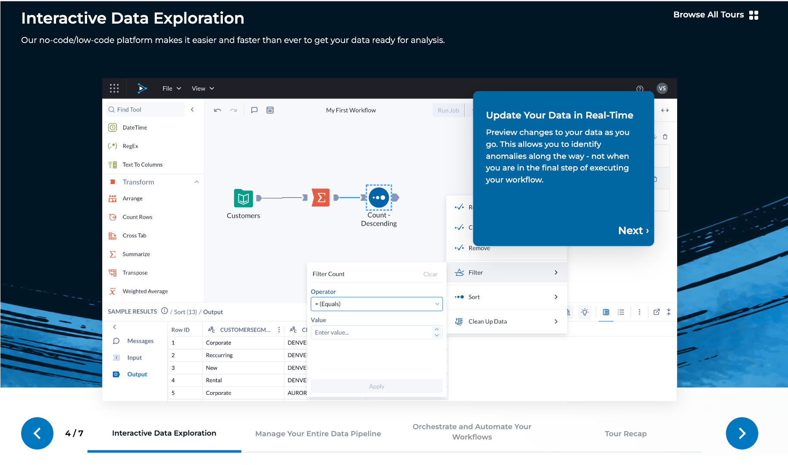Click the Undo arrow above the canvas
The width and height of the screenshot is (788, 465).
click(x=217, y=110)
